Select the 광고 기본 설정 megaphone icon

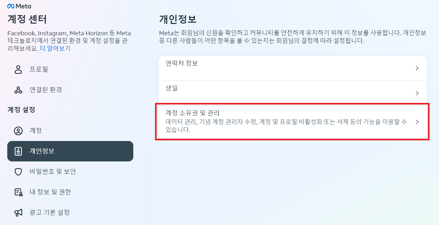pos(18,212)
